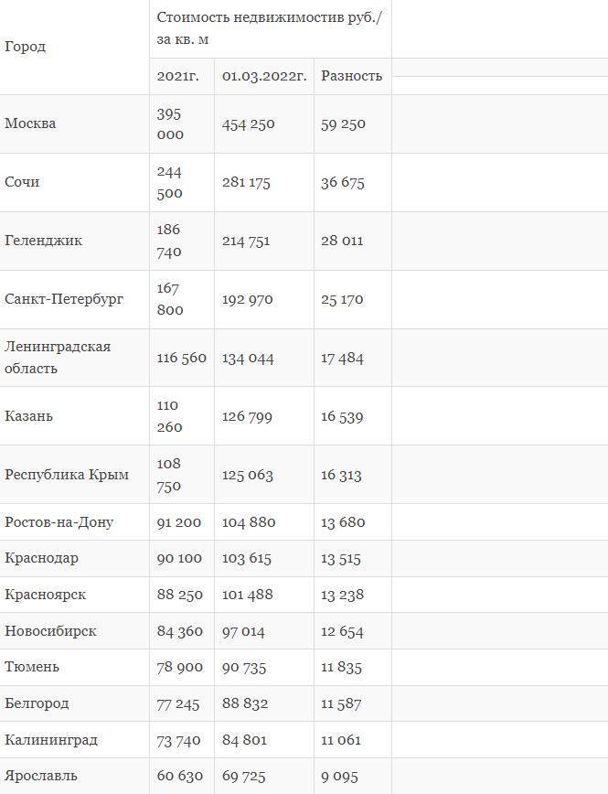Click Novosibirsk's 84 360 price for 2021

179,631
